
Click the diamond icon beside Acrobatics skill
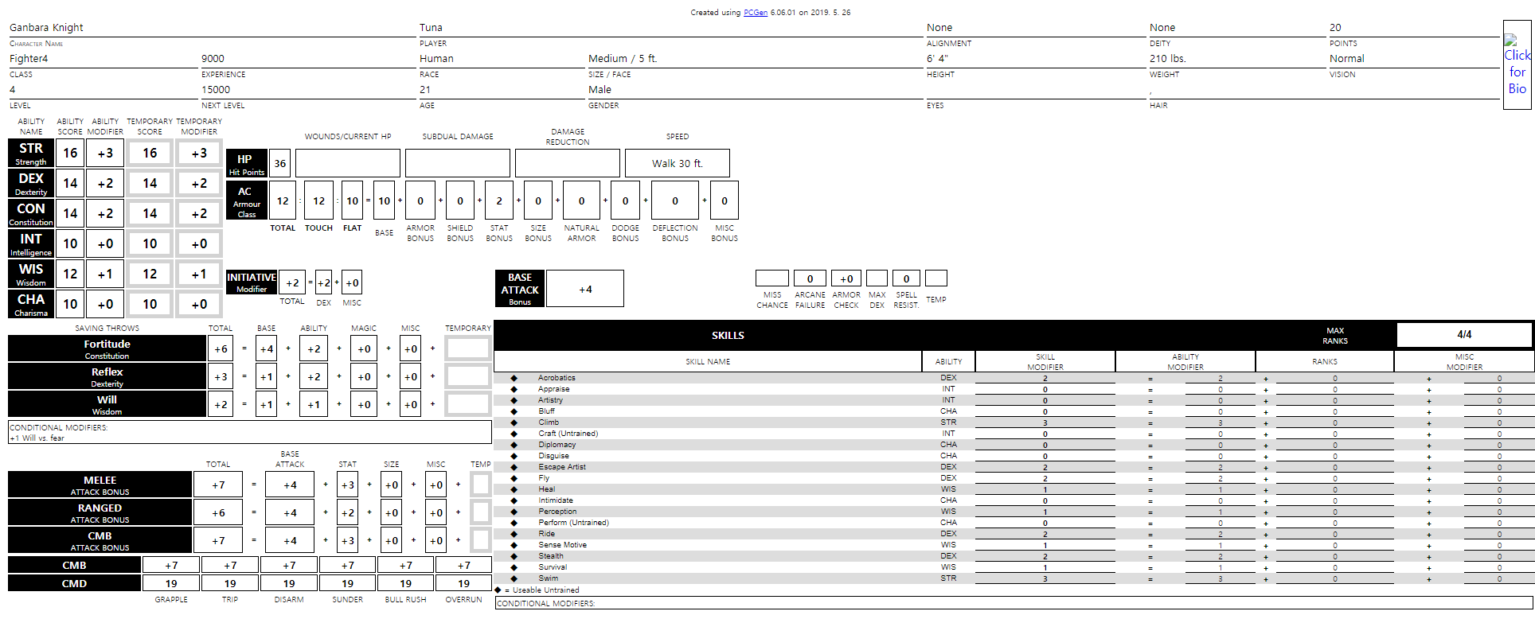click(514, 378)
